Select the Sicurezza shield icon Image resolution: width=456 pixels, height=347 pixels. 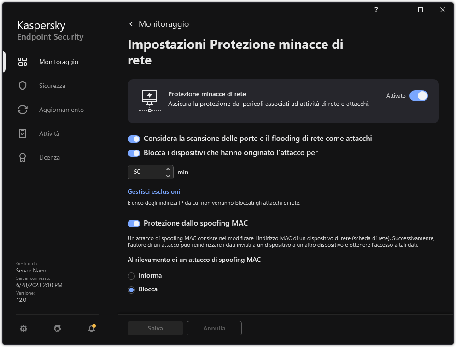tap(23, 85)
